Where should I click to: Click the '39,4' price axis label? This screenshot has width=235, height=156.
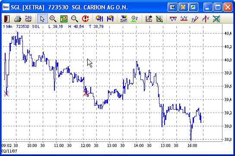click(x=228, y=99)
